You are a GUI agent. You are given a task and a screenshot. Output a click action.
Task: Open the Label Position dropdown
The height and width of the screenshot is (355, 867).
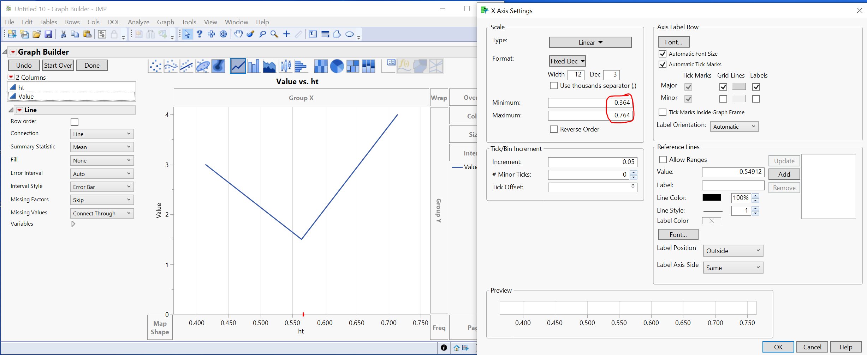point(732,250)
